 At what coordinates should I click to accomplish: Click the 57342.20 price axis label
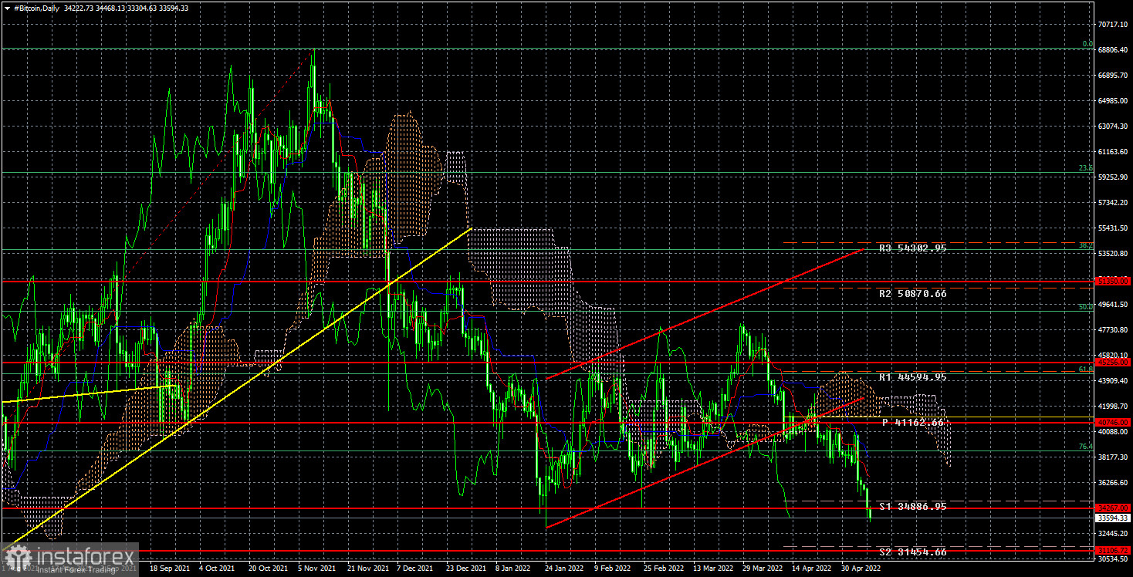coord(1114,203)
